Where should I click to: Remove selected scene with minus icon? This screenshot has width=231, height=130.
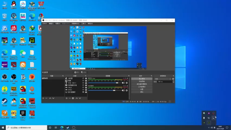tap(46, 98)
